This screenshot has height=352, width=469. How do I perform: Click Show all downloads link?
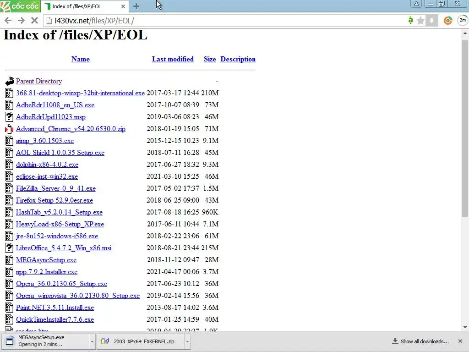(425, 341)
